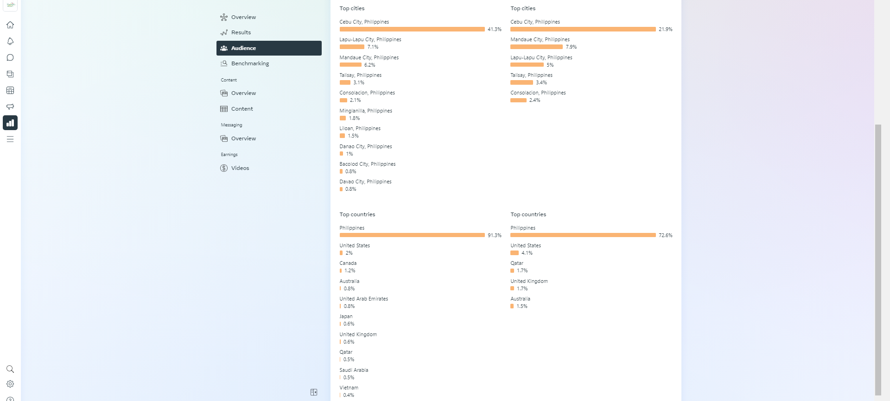This screenshot has width=890, height=401.
Task: Open the Ads megaphone icon
Action: click(10, 107)
